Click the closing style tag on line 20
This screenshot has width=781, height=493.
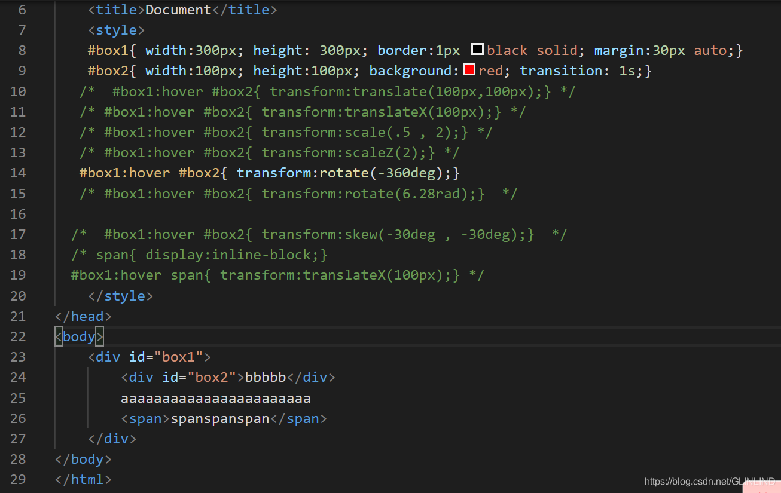(121, 296)
